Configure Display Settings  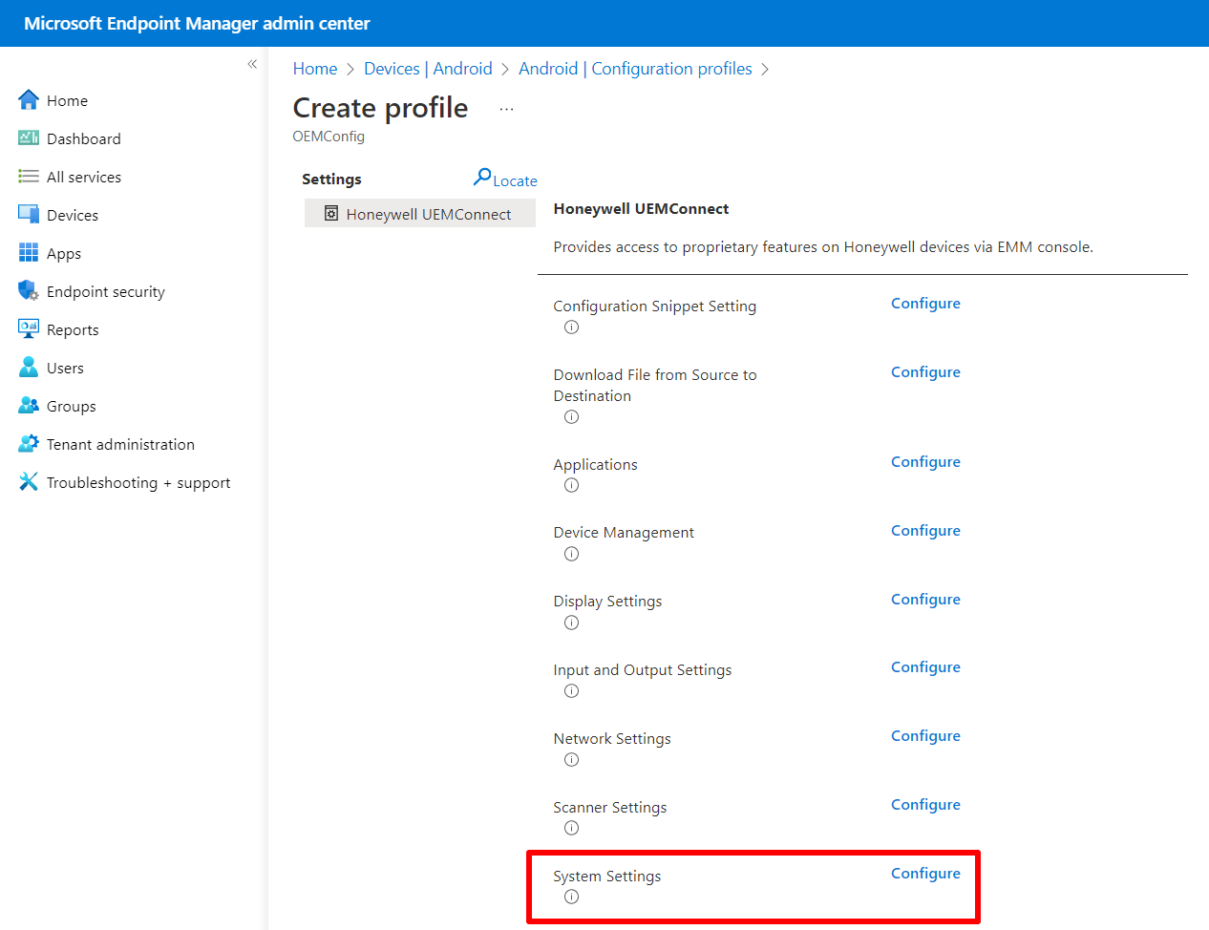click(925, 600)
